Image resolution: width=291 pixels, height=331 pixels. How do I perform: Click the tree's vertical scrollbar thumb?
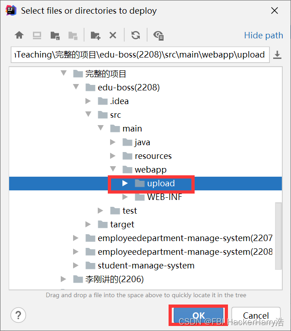coord(278,236)
